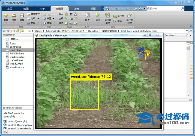Viewport: 195px width, 136px height.
Task: Click the Breakpoints (断点) icon
Action: pyautogui.click(x=87, y=15)
